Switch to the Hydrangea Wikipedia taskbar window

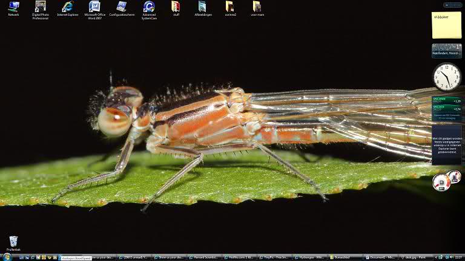pyautogui.click(x=311, y=257)
